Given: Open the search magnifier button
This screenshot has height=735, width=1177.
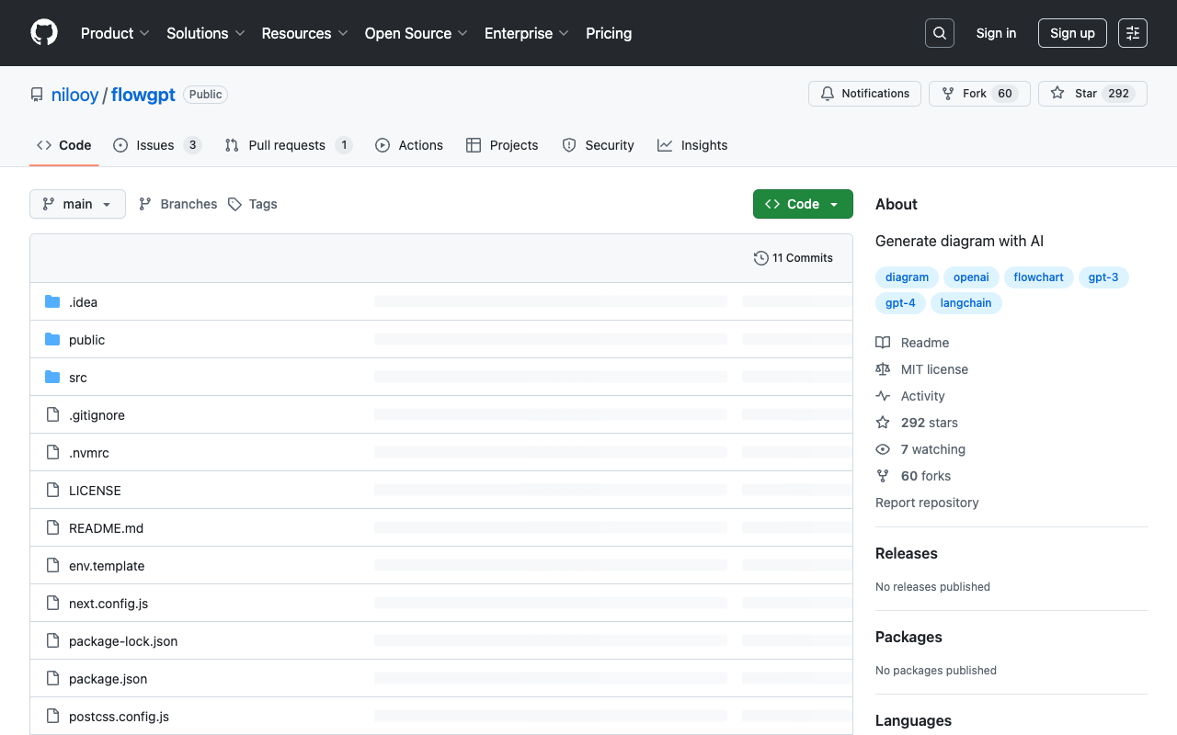Looking at the screenshot, I should click(940, 33).
